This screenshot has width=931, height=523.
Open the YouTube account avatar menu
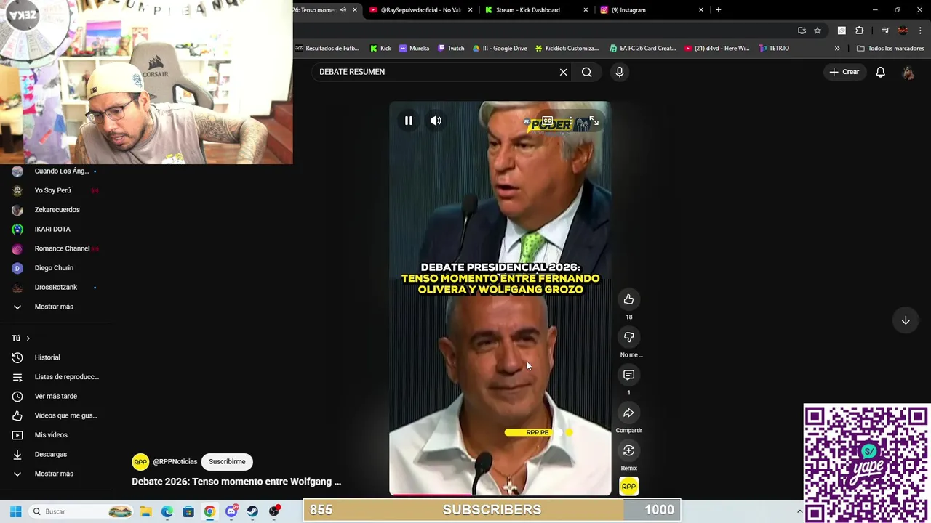tap(908, 72)
